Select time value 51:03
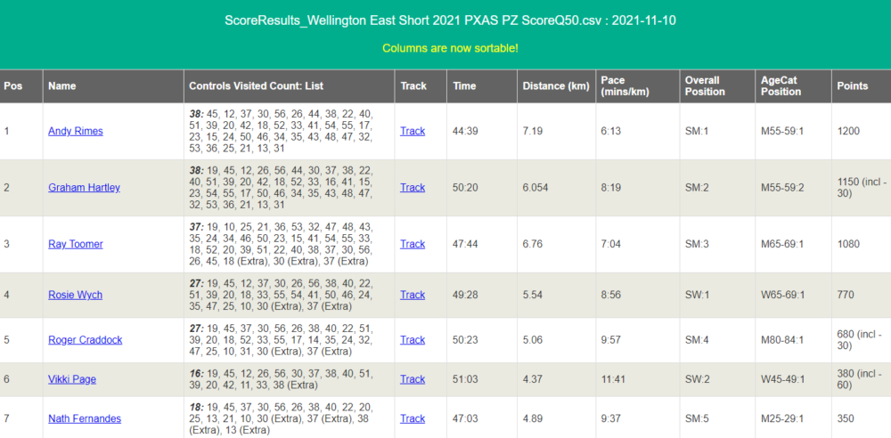 [x=465, y=379]
